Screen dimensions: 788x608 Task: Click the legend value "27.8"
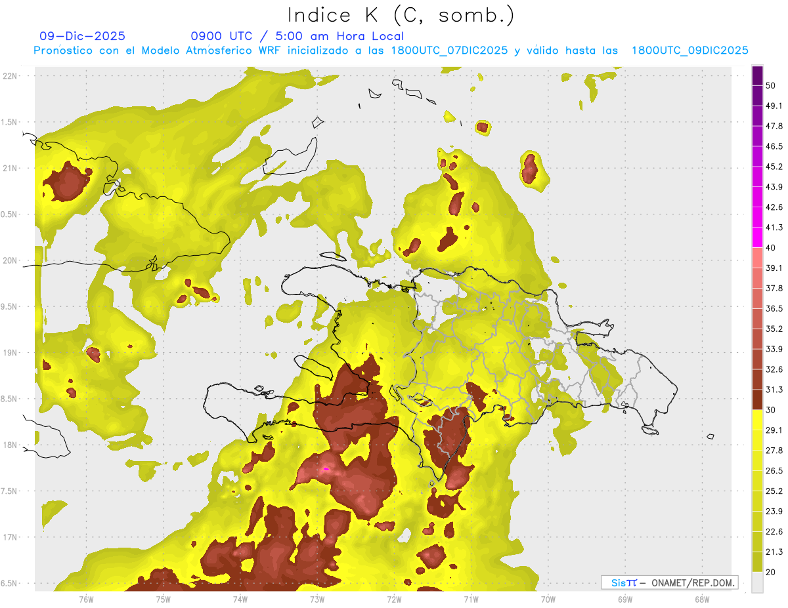click(774, 451)
